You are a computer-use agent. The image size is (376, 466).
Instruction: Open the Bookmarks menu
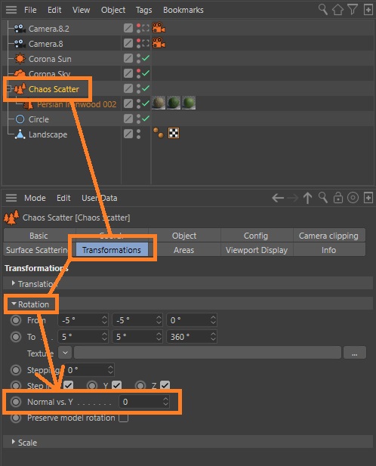coord(183,10)
